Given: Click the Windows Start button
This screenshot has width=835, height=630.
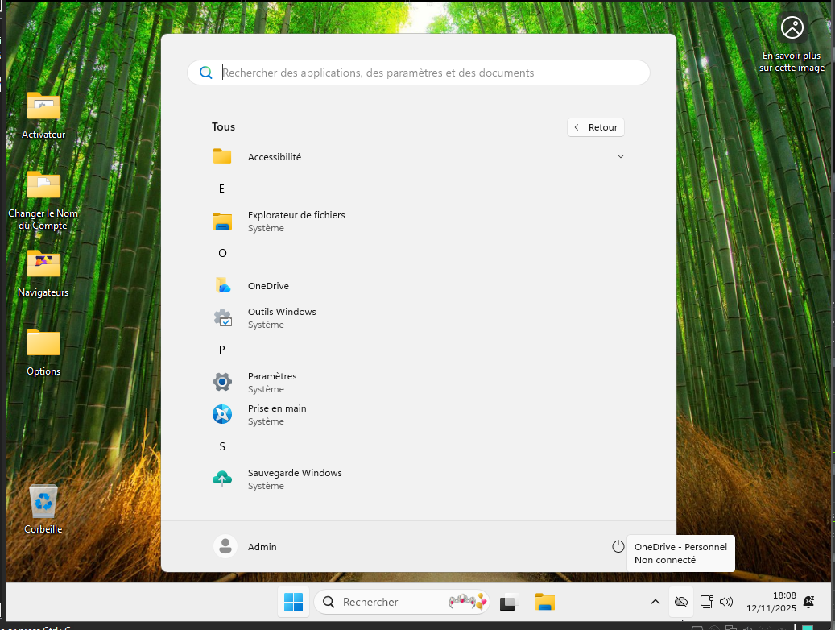Looking at the screenshot, I should (x=293, y=603).
